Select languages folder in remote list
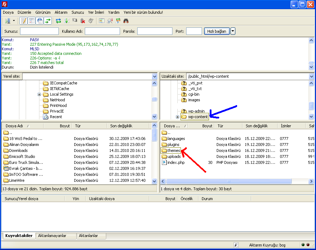The image size is (316, 250). point(173,139)
